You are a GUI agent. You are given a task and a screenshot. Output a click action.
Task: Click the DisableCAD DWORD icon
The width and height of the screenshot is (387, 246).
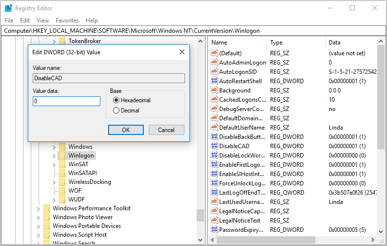214,146
